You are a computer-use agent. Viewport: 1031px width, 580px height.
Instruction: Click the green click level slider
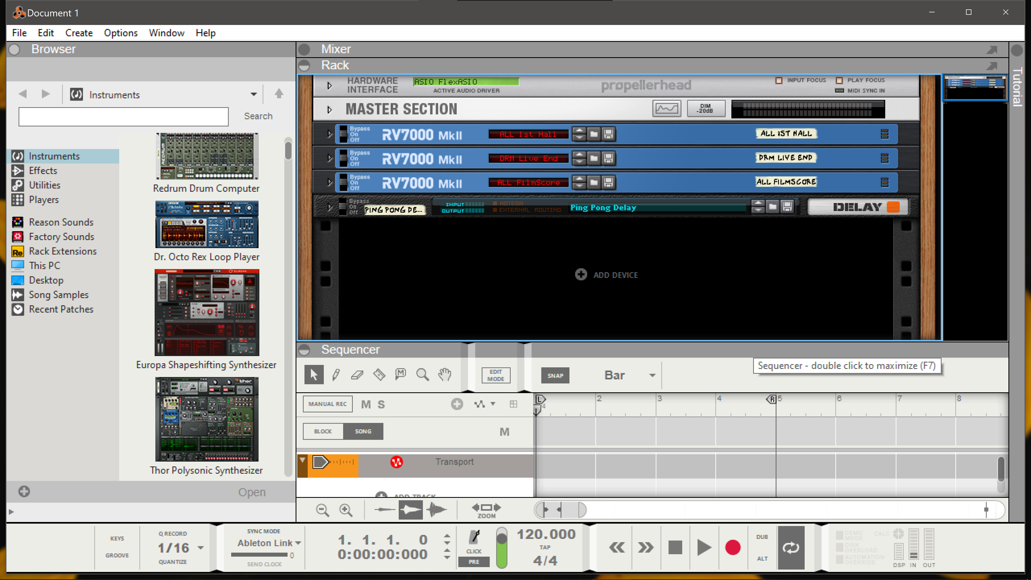(502, 548)
